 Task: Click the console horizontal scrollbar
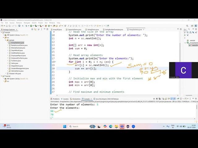pos(123,118)
